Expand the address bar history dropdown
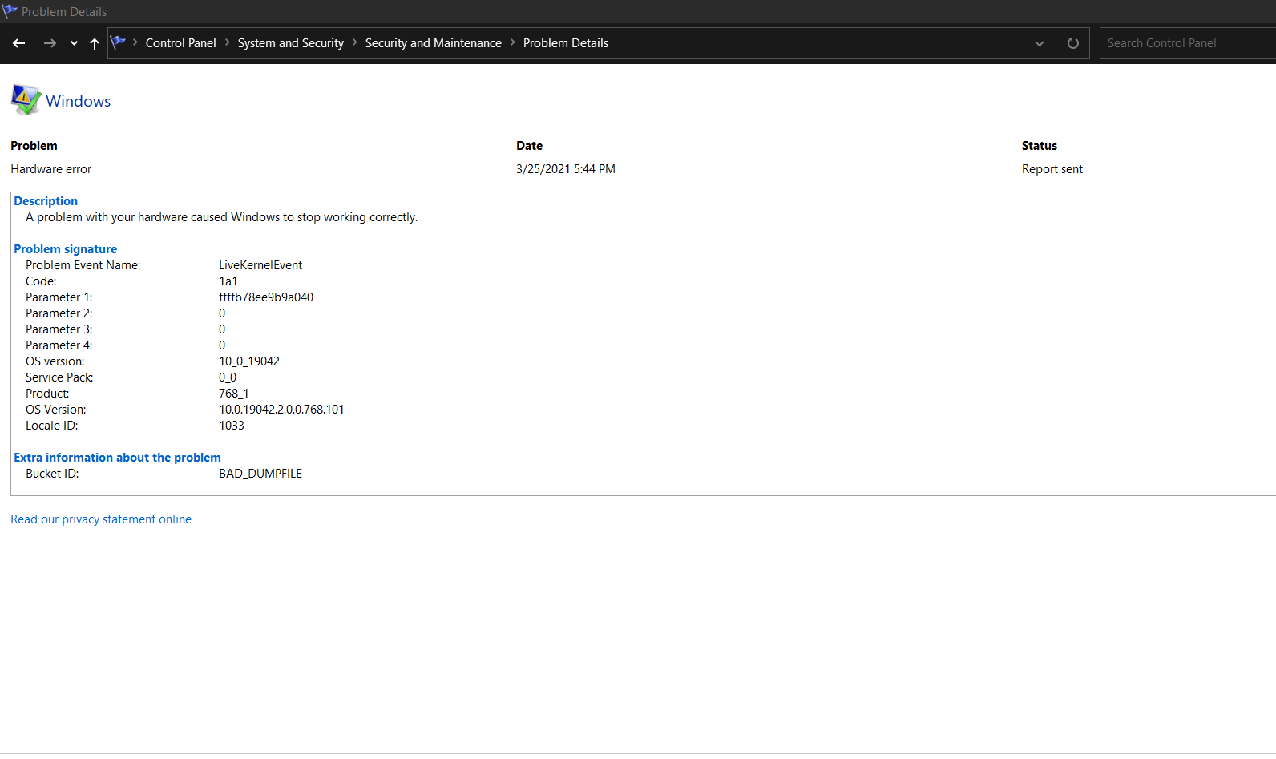 tap(1040, 43)
